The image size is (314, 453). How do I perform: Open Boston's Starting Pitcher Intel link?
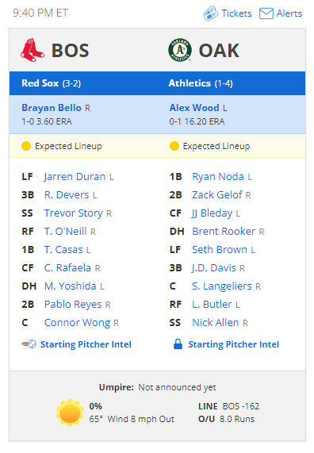pyautogui.click(x=86, y=344)
